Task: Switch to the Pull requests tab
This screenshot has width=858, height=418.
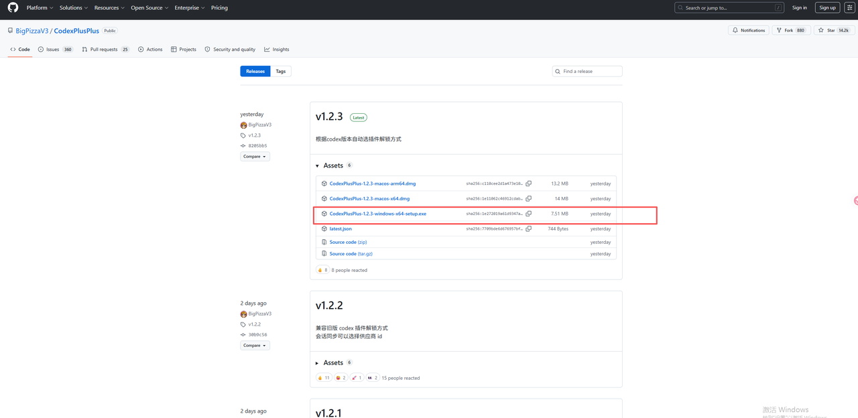Action: [106, 50]
